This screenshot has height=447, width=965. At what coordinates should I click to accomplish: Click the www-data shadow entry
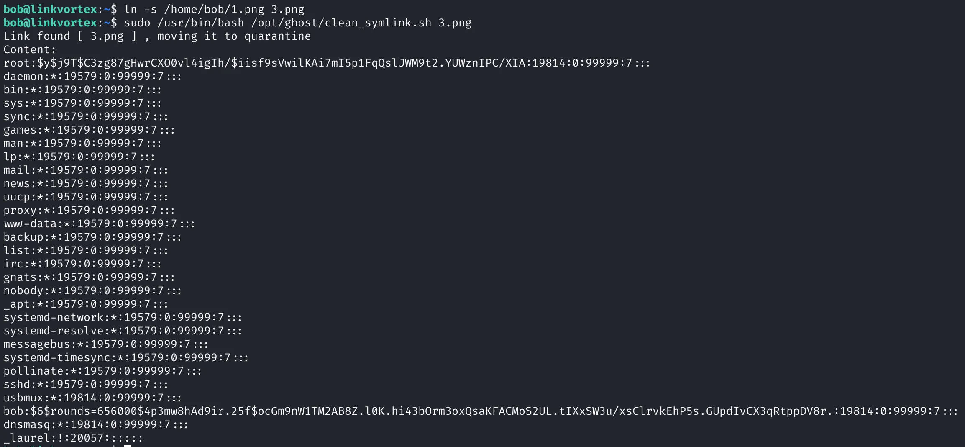[x=99, y=223]
